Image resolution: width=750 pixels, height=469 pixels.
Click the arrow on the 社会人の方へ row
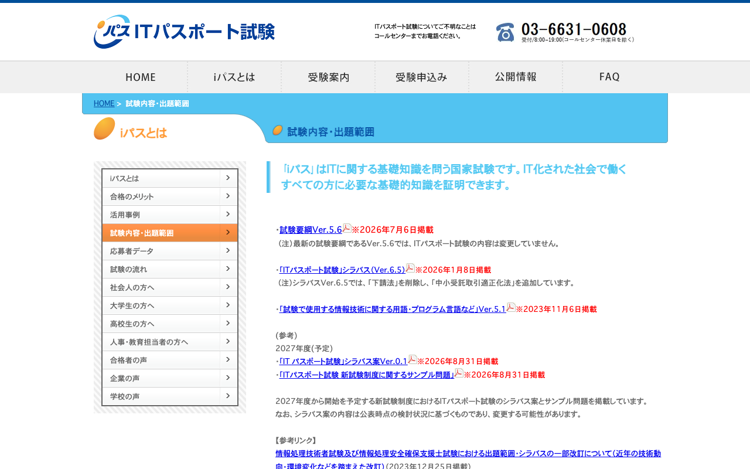[229, 287]
